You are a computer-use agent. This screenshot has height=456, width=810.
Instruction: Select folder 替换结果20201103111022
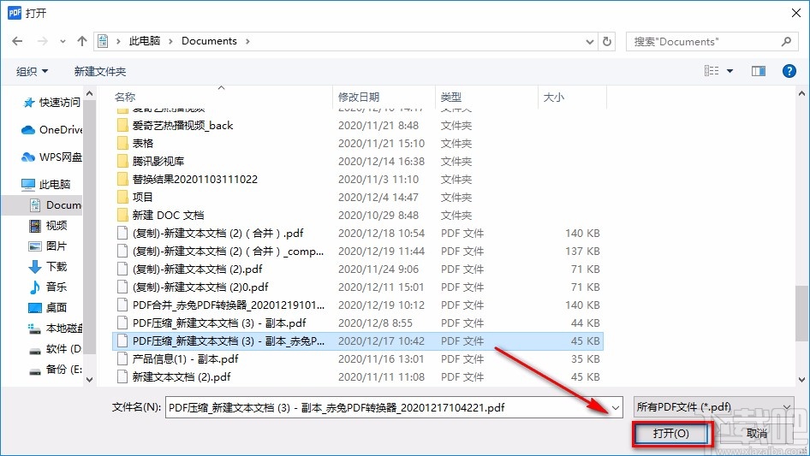click(x=194, y=179)
